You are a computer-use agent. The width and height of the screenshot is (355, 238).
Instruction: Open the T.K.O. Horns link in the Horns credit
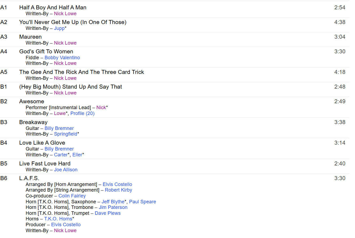[58, 219]
